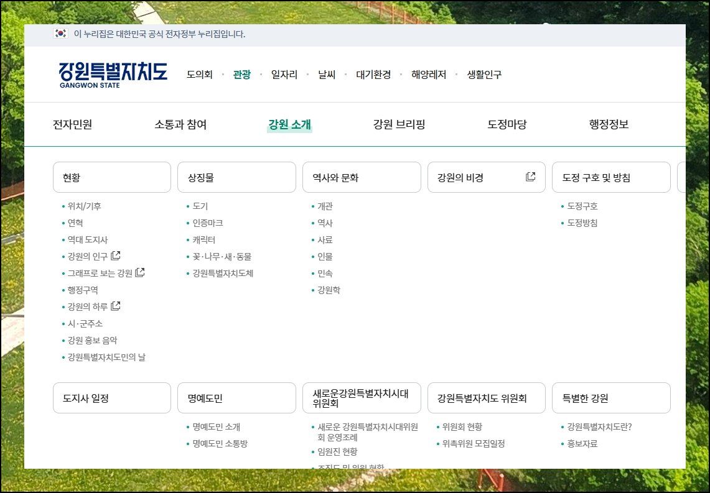Click the 역사와 문화 category box

pyautogui.click(x=362, y=177)
